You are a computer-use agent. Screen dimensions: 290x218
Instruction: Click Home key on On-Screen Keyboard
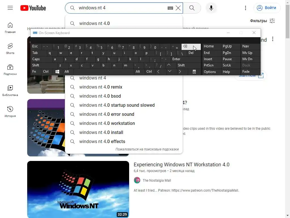(x=212, y=46)
